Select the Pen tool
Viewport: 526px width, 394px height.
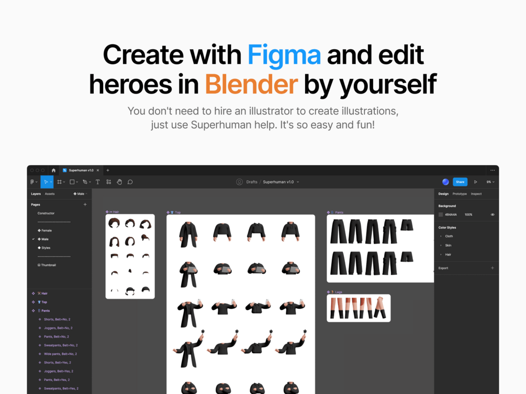(85, 182)
